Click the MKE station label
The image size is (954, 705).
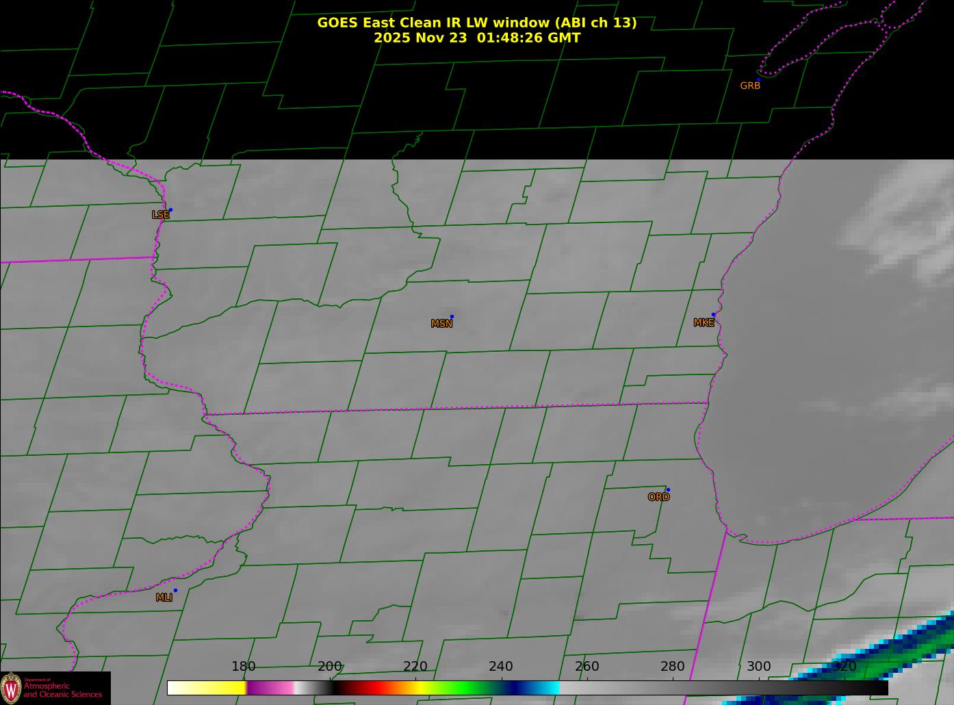point(704,323)
